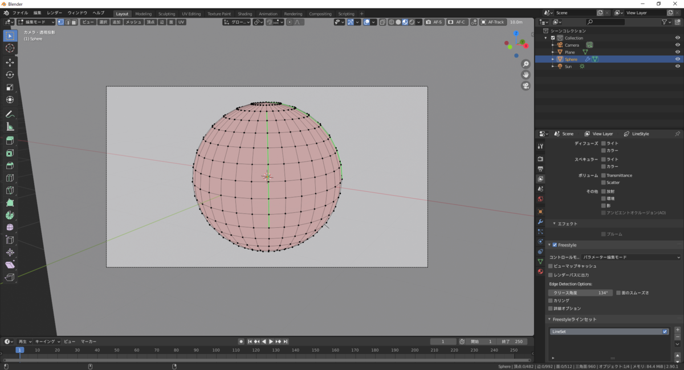Viewport: 684px width, 370px height.
Task: Click frame 100 on the timeline ruler
Action: [216, 350]
